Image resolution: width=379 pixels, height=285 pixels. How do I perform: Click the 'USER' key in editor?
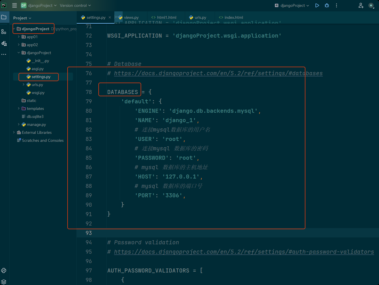point(145,139)
